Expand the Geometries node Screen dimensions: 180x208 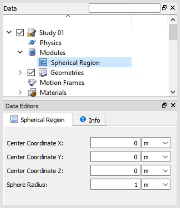point(20,73)
